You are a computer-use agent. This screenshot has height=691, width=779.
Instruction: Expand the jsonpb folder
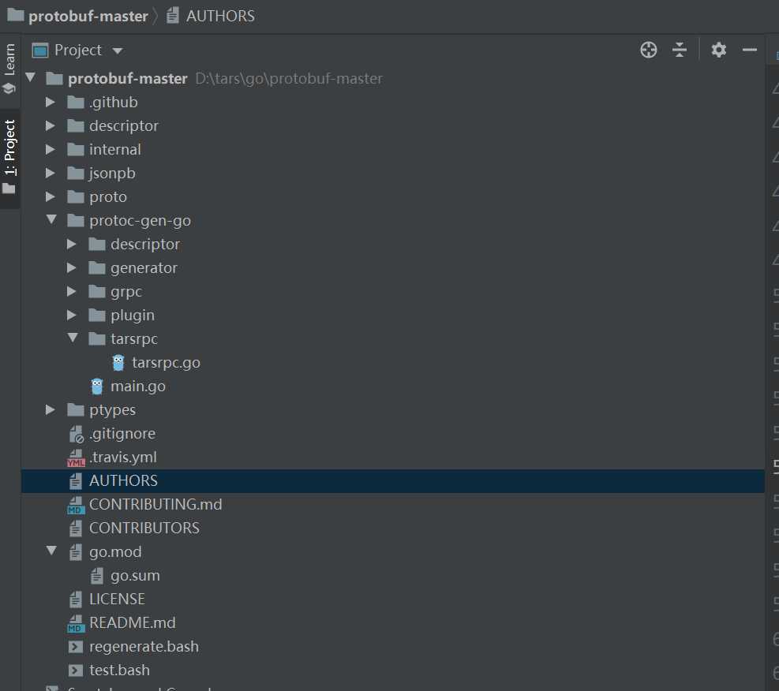click(x=50, y=173)
